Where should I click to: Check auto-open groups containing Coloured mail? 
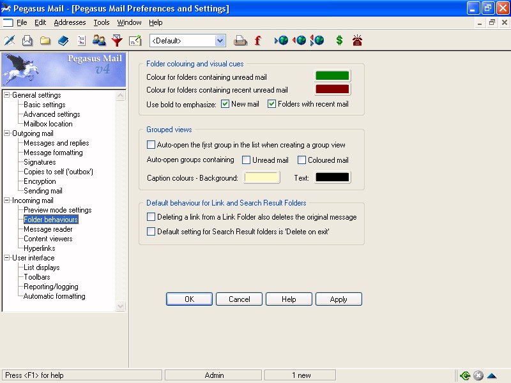click(301, 160)
